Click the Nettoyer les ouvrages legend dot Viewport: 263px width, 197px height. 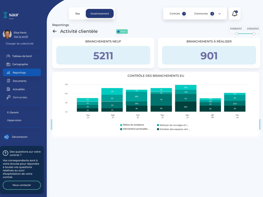point(158,125)
